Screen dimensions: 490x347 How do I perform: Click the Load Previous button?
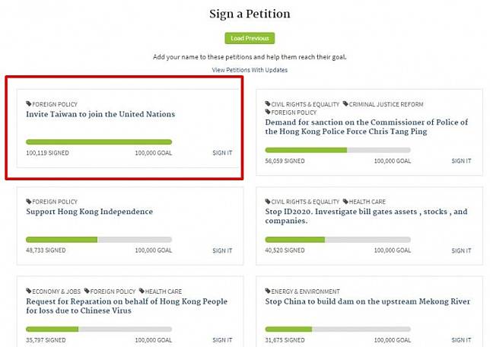click(x=250, y=38)
